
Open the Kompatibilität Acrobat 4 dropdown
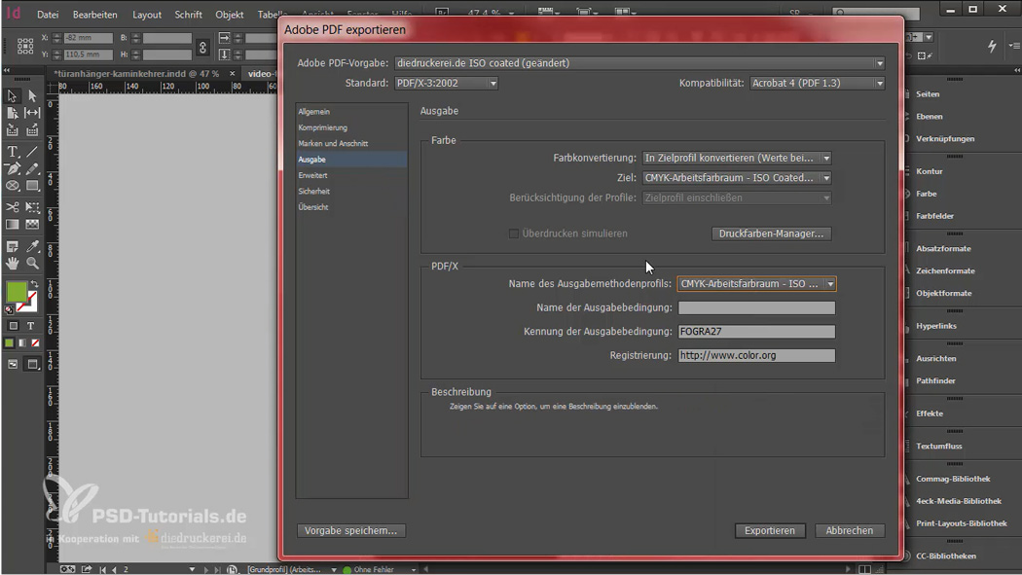tap(879, 84)
